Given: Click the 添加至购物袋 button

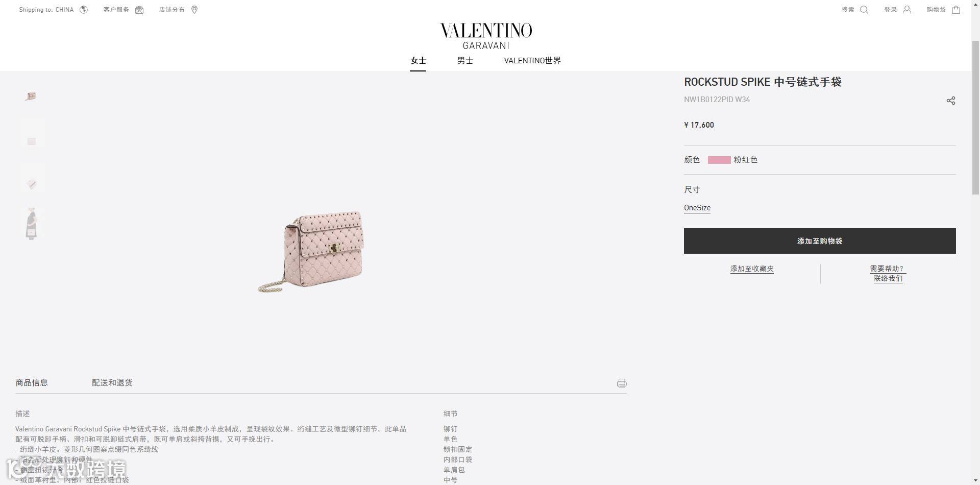Looking at the screenshot, I should click(x=820, y=241).
